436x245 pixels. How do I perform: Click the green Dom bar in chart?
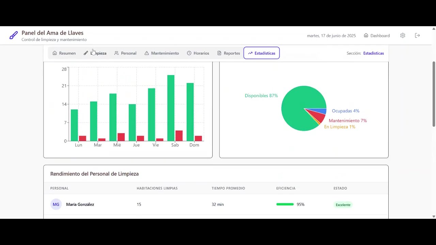[190, 112]
